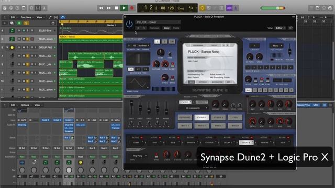Toggle the green global Hide button
Screen dimensions: 335x188
(19, 23)
